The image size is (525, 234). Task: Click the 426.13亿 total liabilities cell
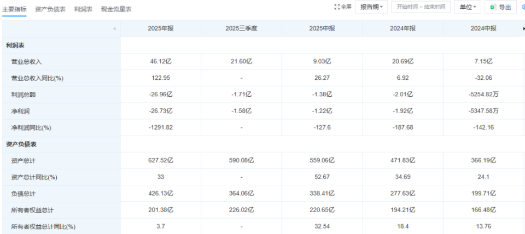tap(161, 194)
